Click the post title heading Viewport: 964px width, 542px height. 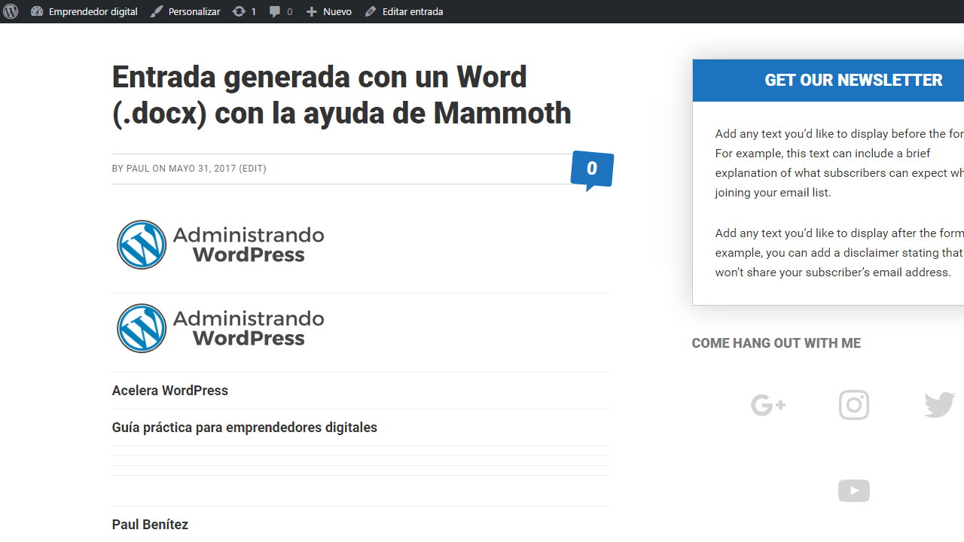341,96
